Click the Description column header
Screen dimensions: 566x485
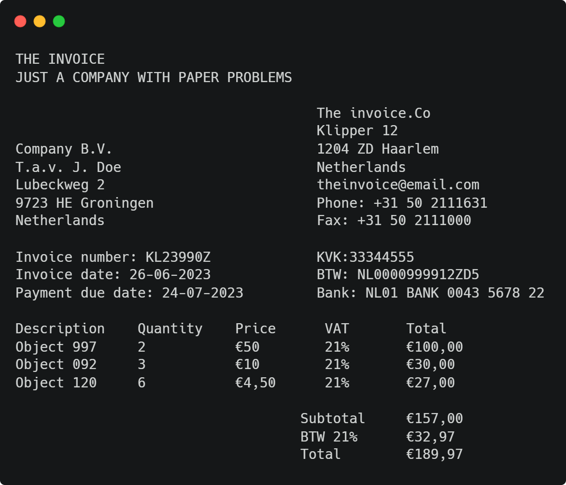click(x=60, y=328)
